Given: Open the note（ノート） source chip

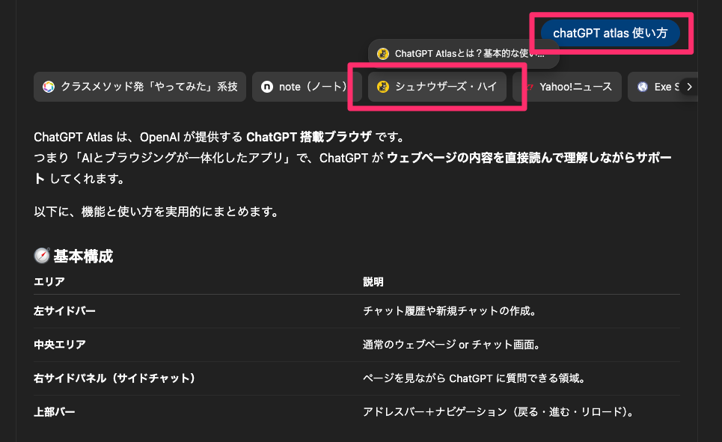Looking at the screenshot, I should click(x=307, y=87).
